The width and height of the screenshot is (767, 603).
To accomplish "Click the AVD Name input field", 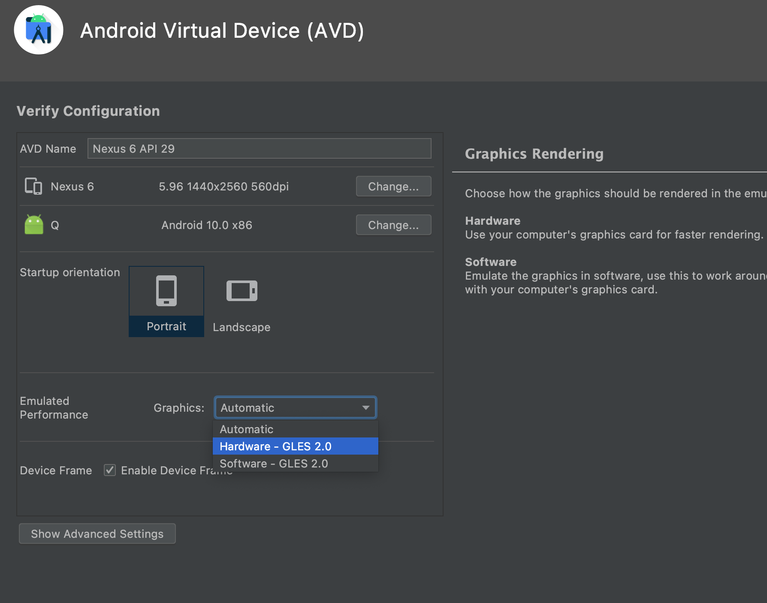I will click(x=260, y=148).
